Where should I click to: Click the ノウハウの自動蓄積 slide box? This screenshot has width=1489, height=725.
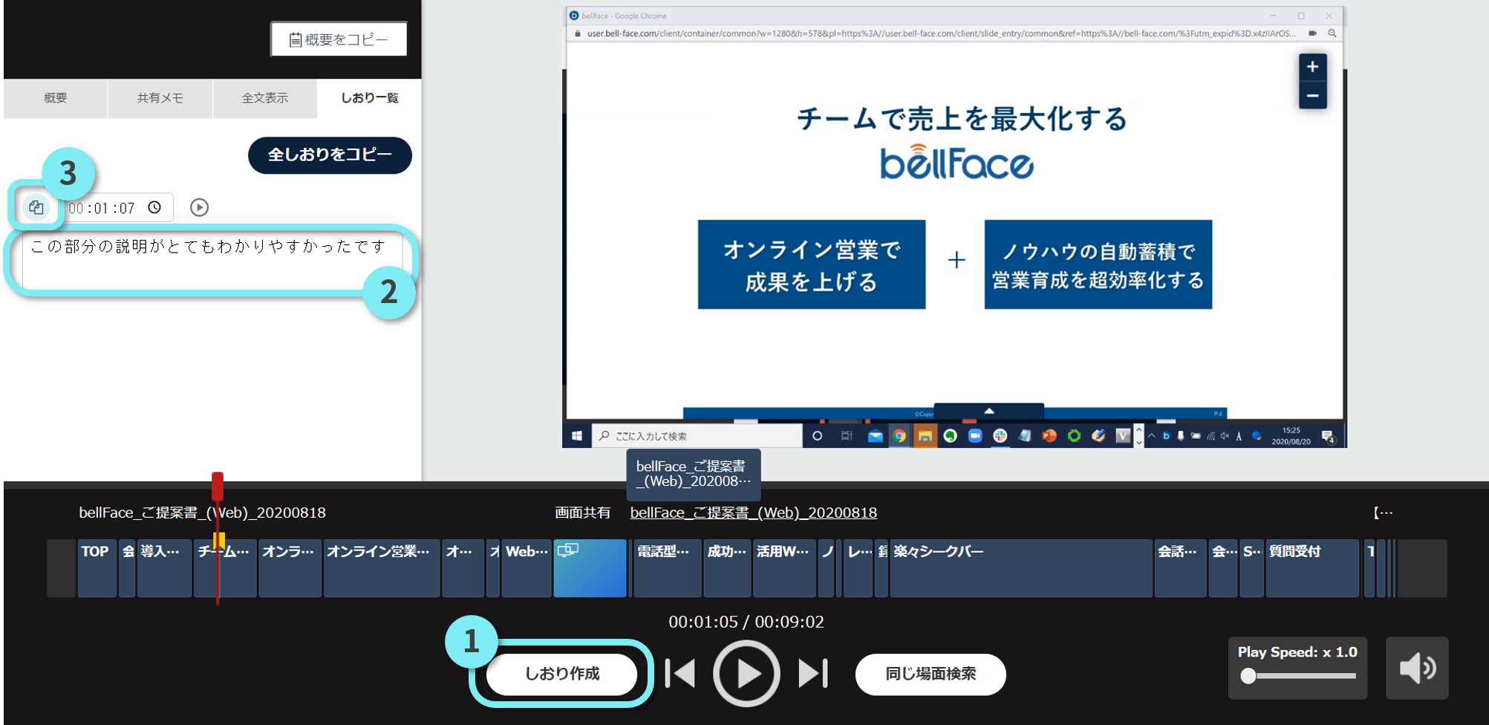point(1098,264)
